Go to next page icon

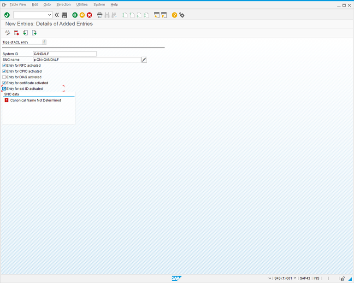pyautogui.click(x=139, y=15)
